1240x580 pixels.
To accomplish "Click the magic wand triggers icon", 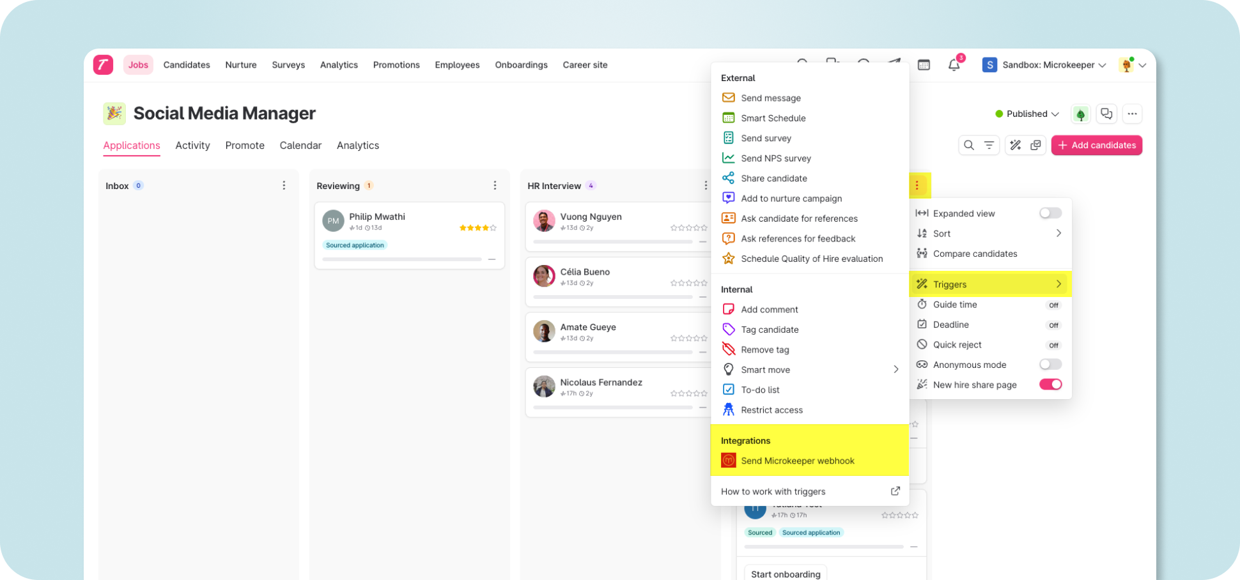I will pyautogui.click(x=1015, y=145).
